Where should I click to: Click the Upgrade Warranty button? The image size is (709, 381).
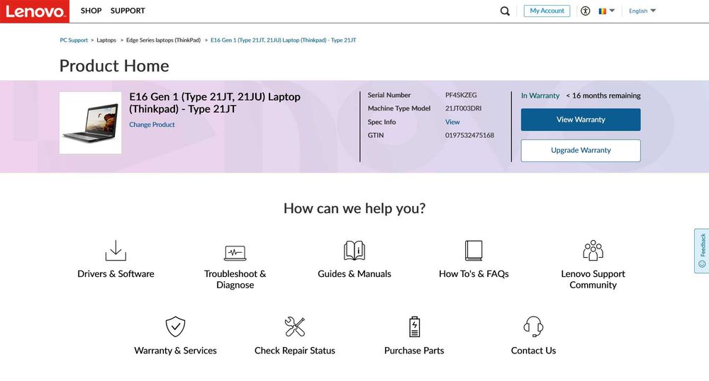click(x=581, y=150)
